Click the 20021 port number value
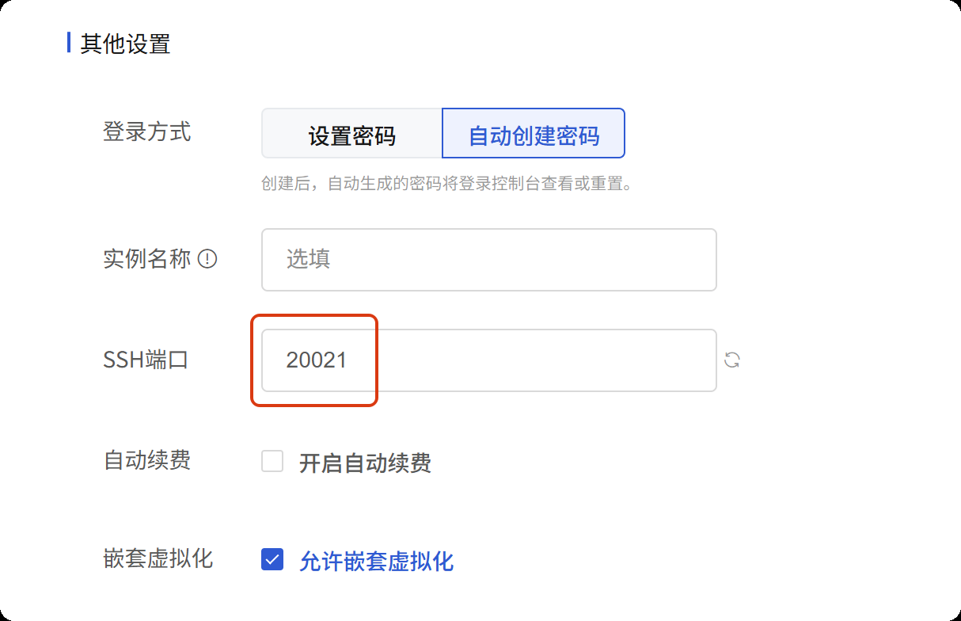This screenshot has height=621, width=961. click(x=317, y=360)
